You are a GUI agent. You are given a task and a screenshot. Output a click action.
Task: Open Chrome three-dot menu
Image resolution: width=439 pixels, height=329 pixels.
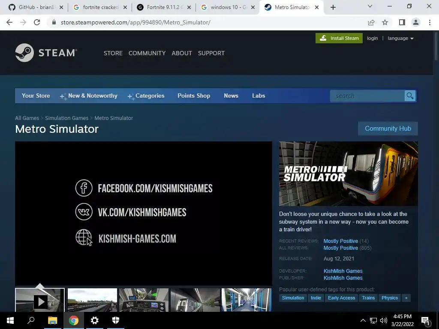point(430,22)
